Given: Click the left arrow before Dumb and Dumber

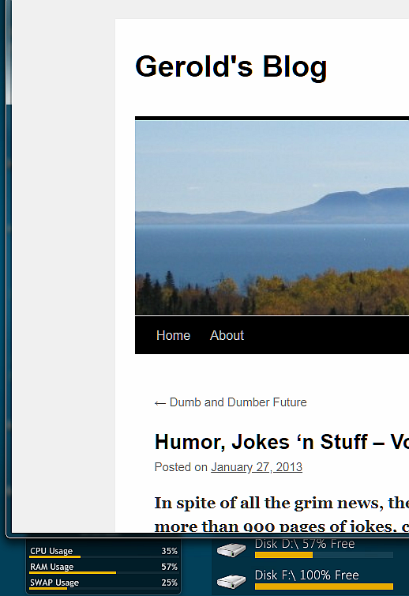Looking at the screenshot, I should point(159,403).
